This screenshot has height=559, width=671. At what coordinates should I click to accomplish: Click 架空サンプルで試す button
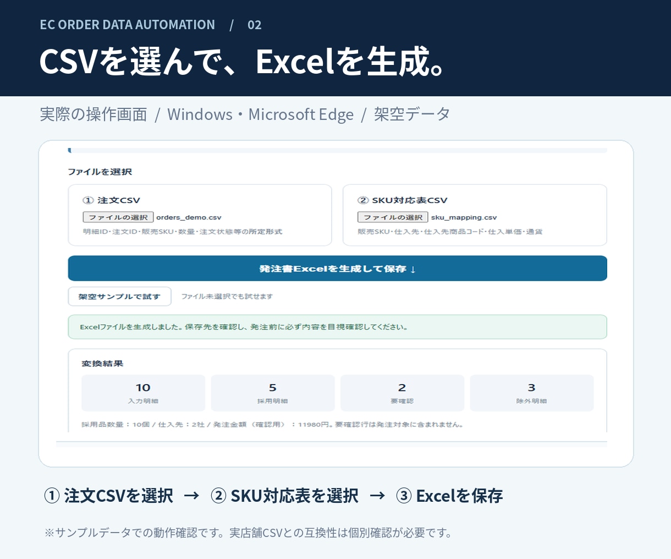point(119,297)
